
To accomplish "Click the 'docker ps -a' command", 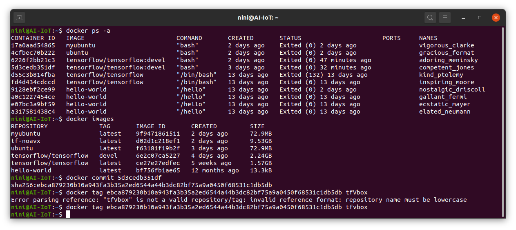I will pyautogui.click(x=88, y=31).
